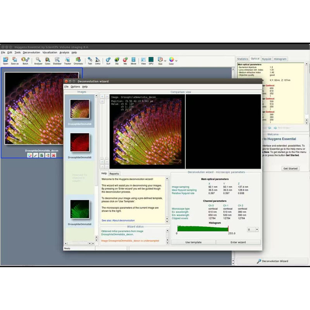Screen dimensions: 310x310
Task: Click the Get Started button
Action: [290, 169]
